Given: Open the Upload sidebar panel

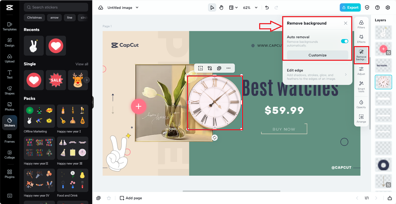Looking at the screenshot, I should coord(10,58).
